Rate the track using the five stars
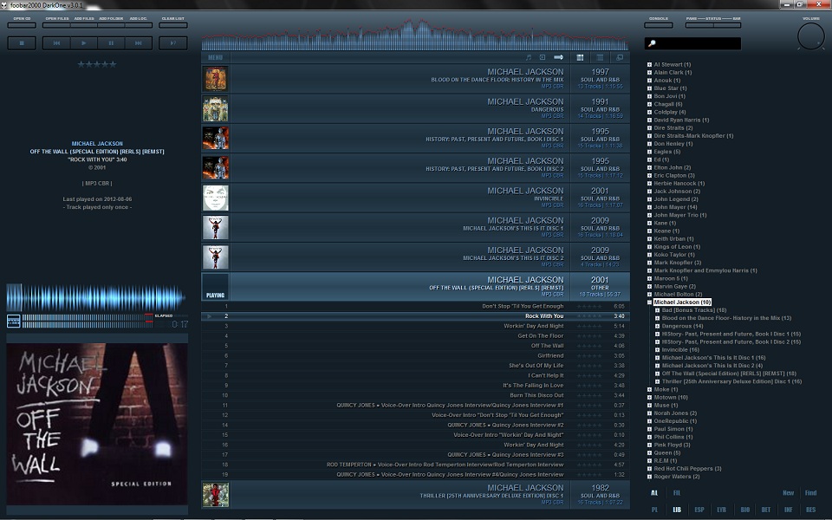Screen dimensions: 832x520 [96, 64]
